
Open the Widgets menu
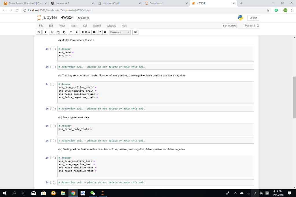(x=111, y=26)
